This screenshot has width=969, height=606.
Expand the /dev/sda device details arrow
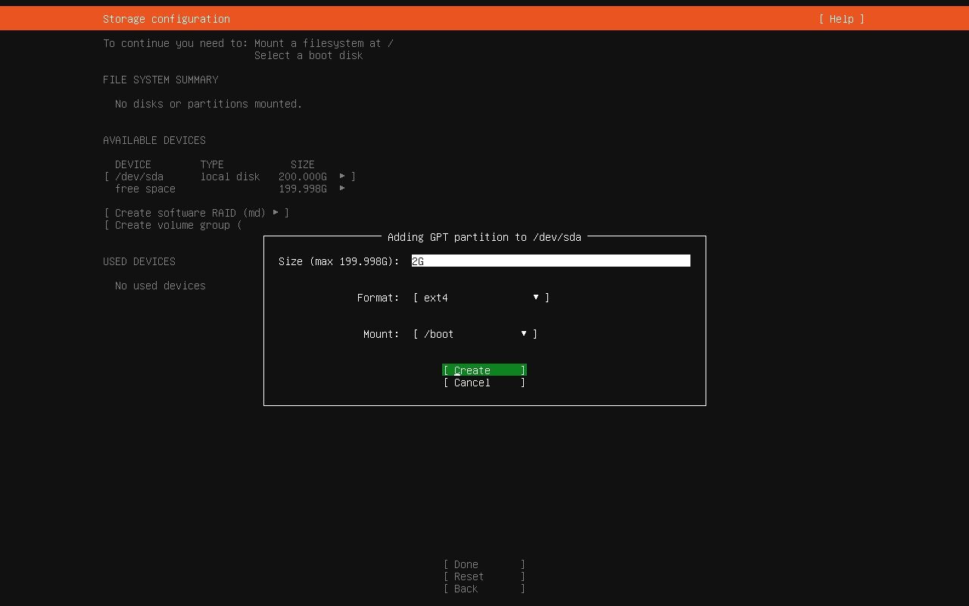coord(342,176)
